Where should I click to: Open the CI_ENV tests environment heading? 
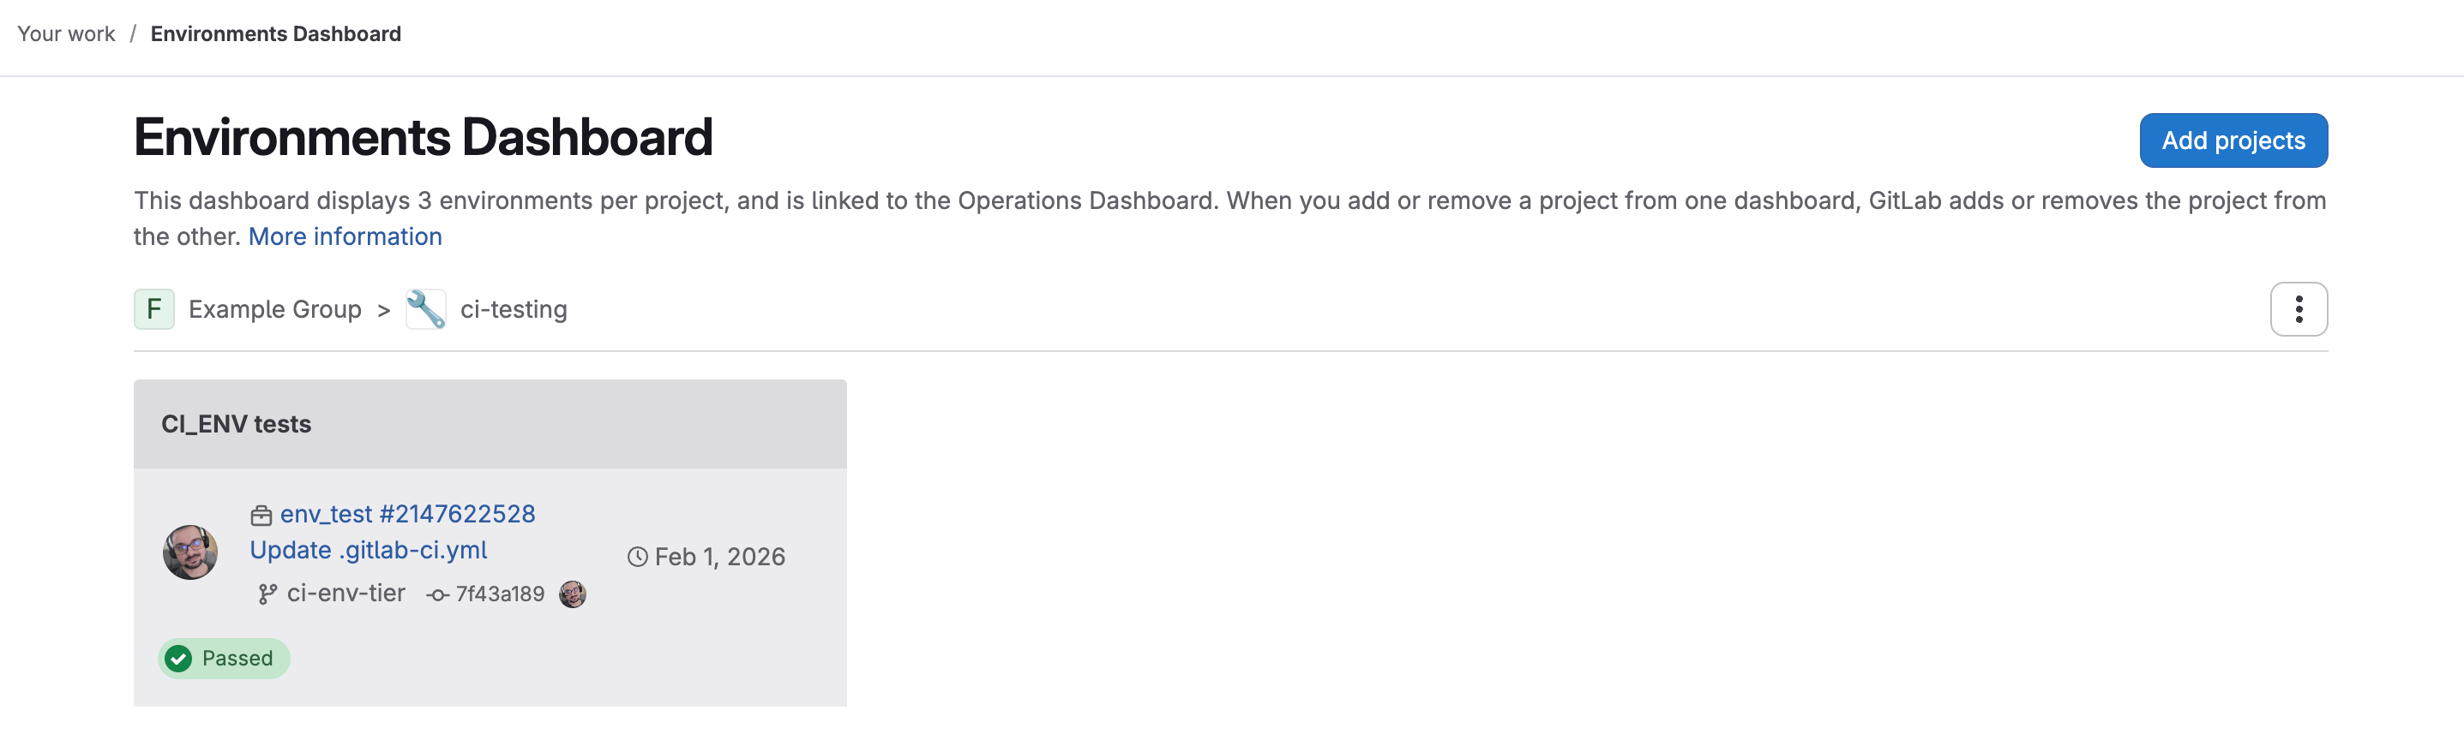[x=237, y=424]
